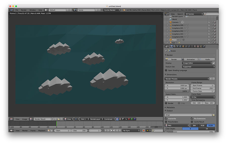Open the Mesh Data properties tab (triangle icon)
This screenshot has width=227, height=144.
click(192, 46)
